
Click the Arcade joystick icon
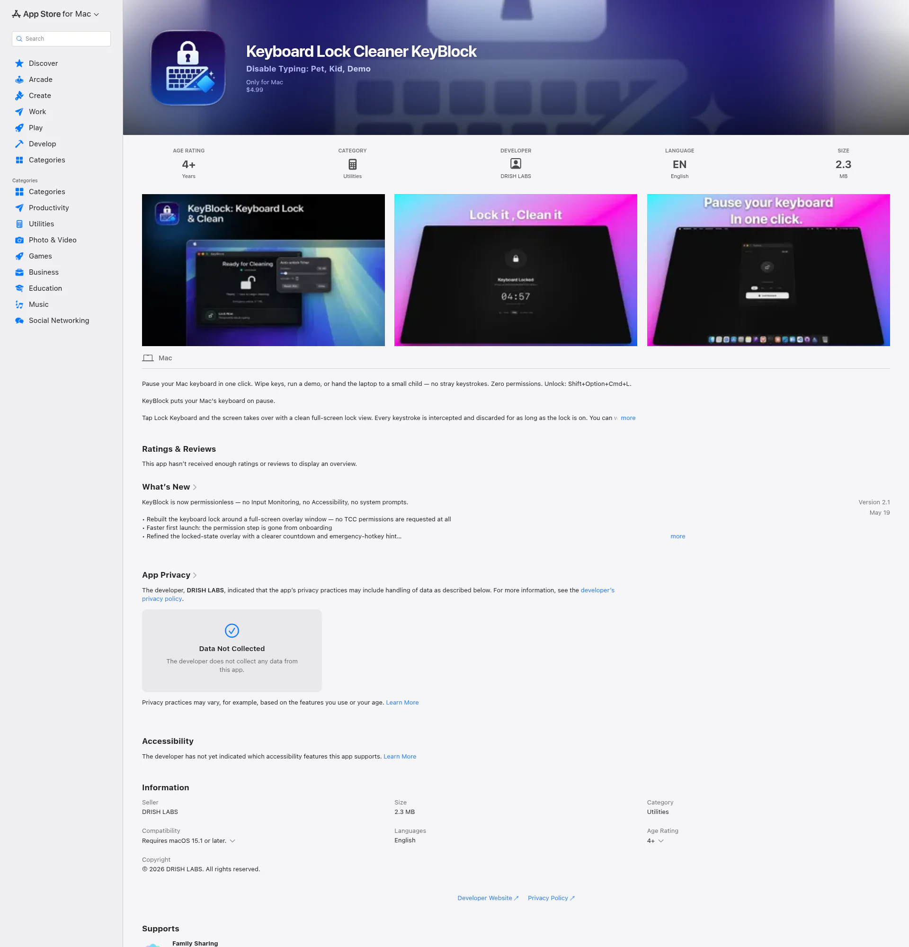click(19, 79)
